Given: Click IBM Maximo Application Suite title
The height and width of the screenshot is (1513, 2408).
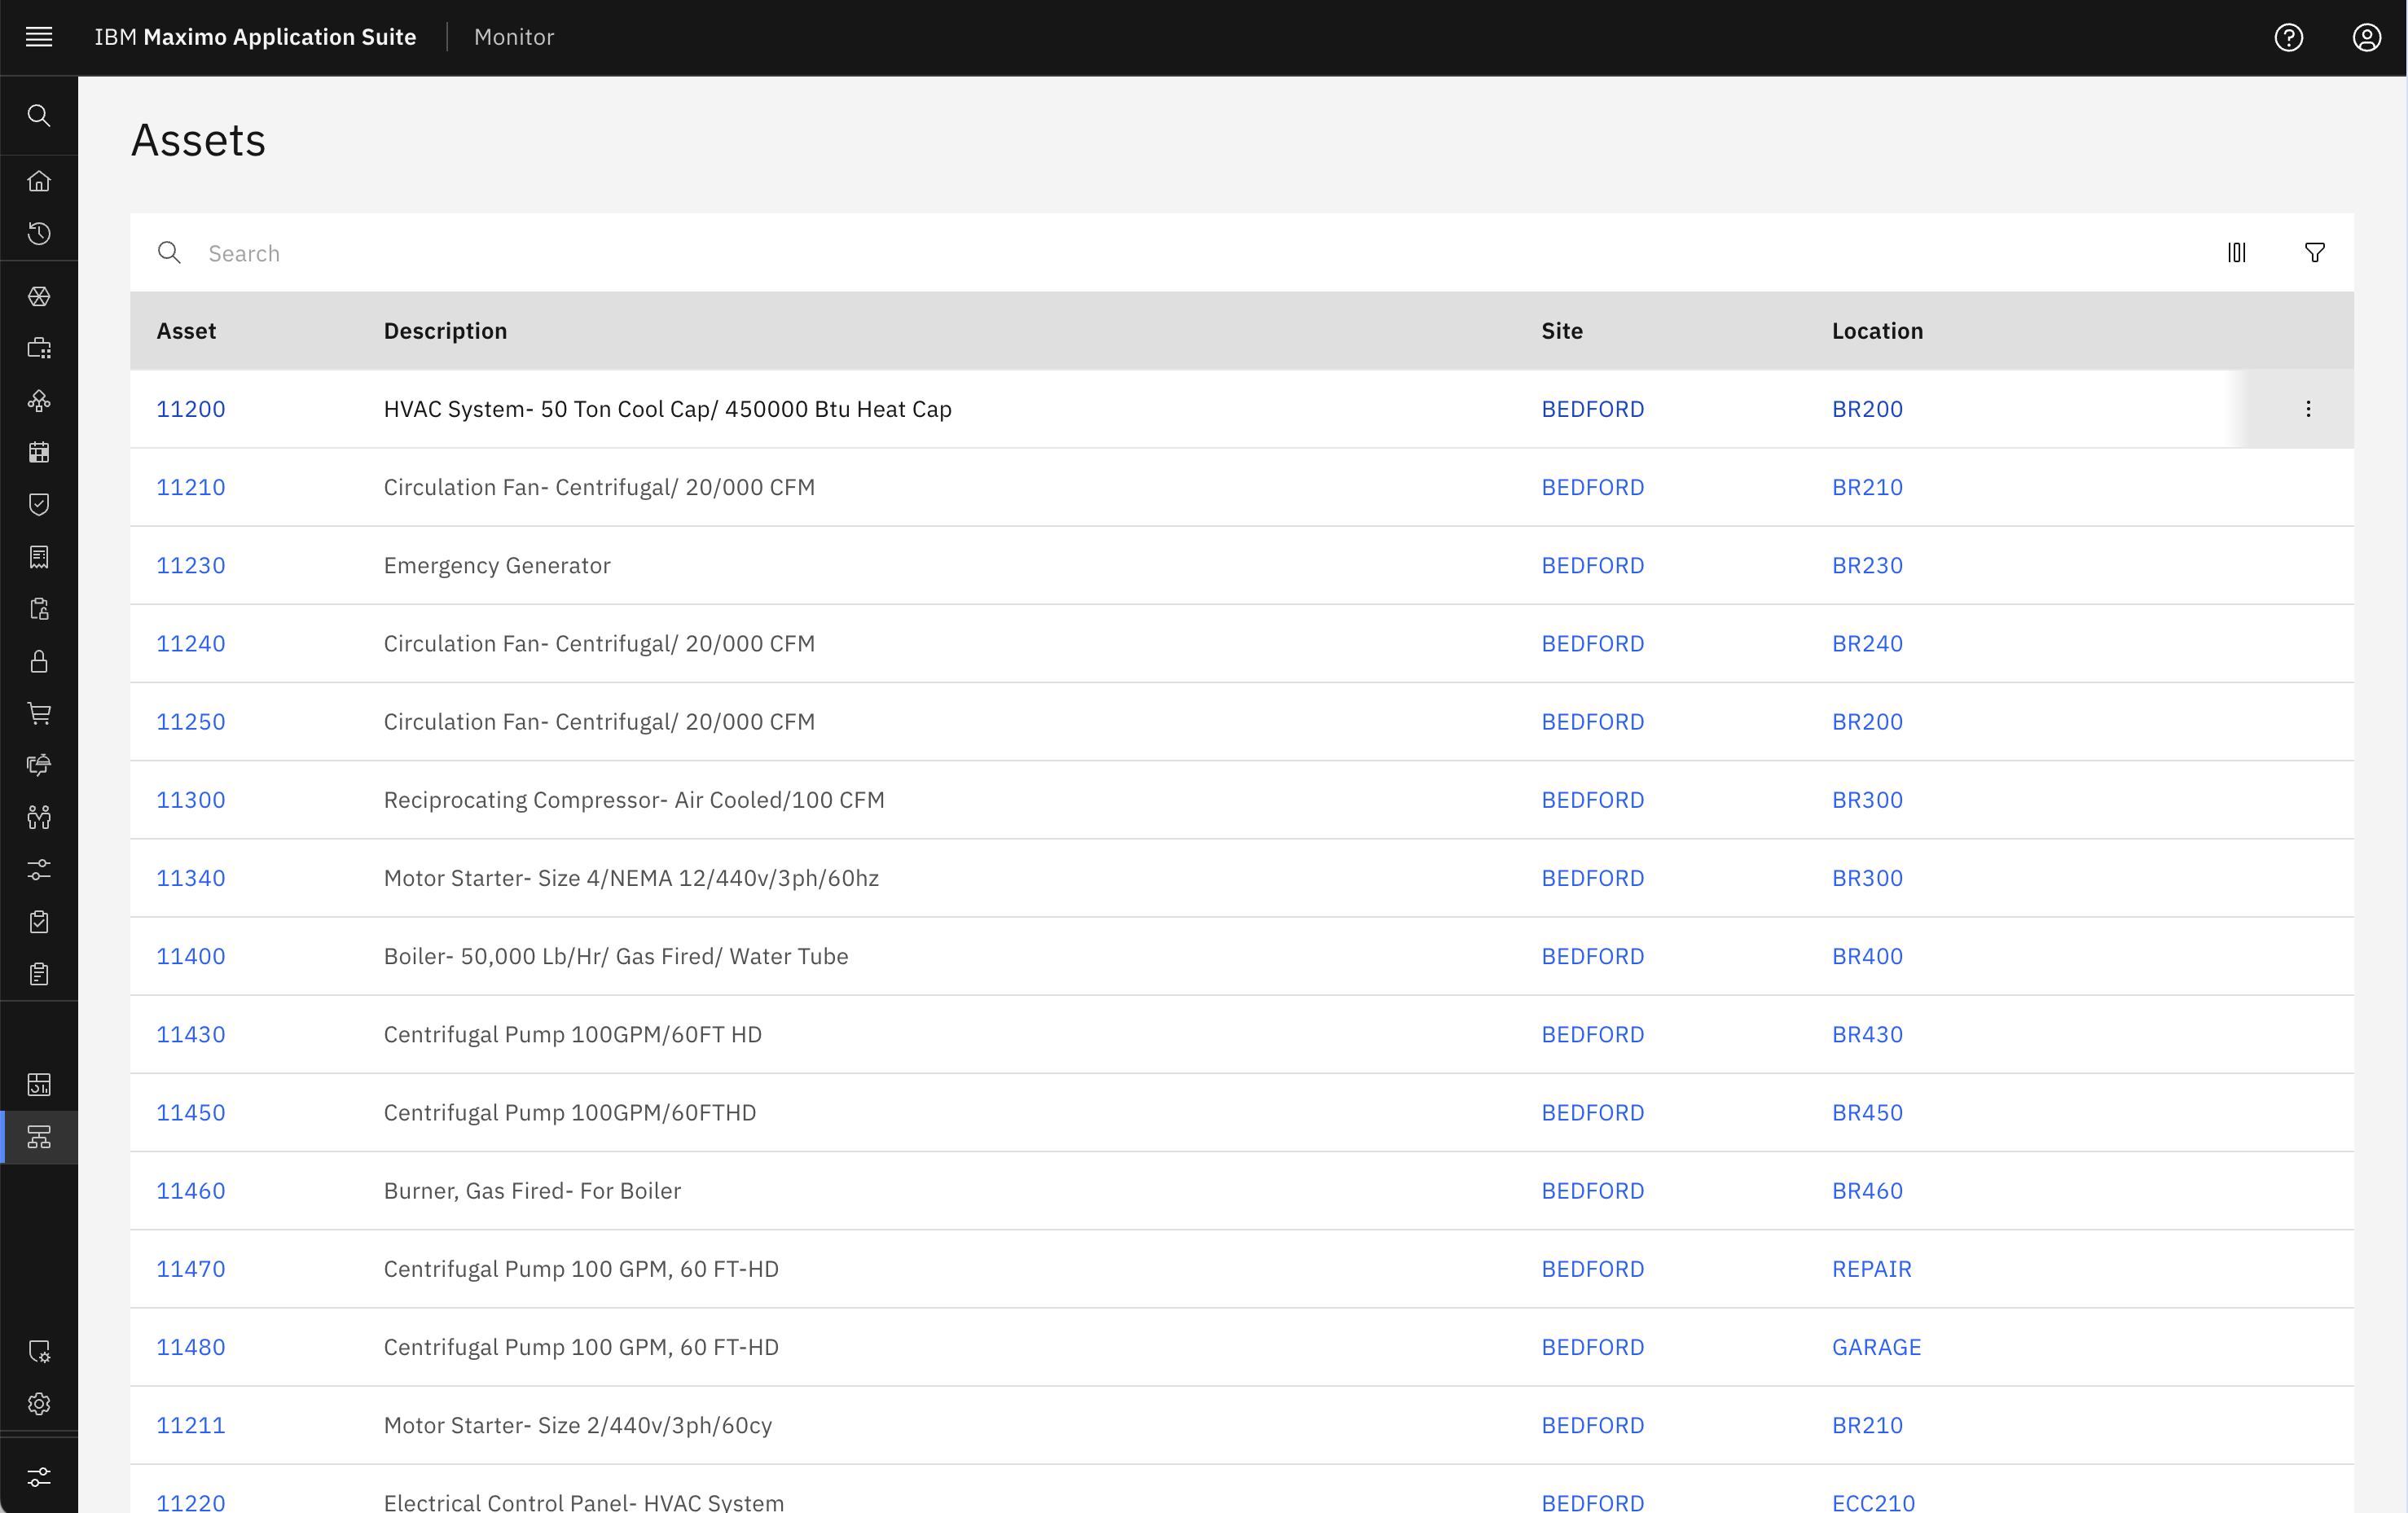Looking at the screenshot, I should pos(255,37).
